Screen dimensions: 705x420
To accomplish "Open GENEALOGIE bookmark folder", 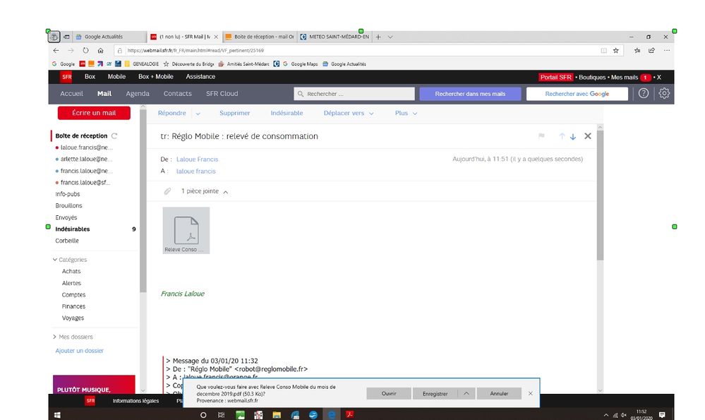I will click(142, 64).
